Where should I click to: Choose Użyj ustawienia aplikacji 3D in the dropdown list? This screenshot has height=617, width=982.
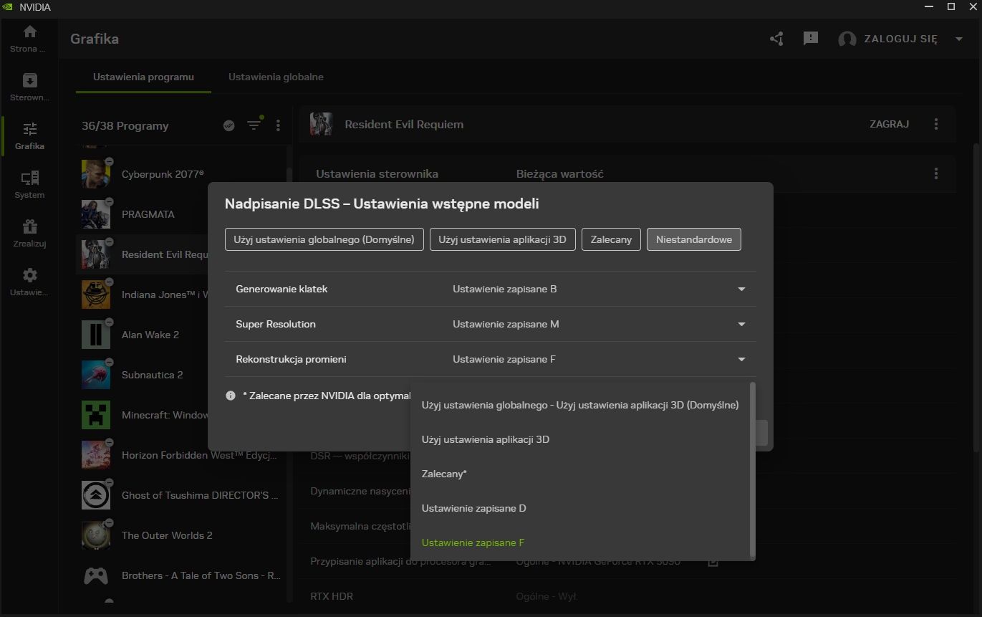click(580, 439)
